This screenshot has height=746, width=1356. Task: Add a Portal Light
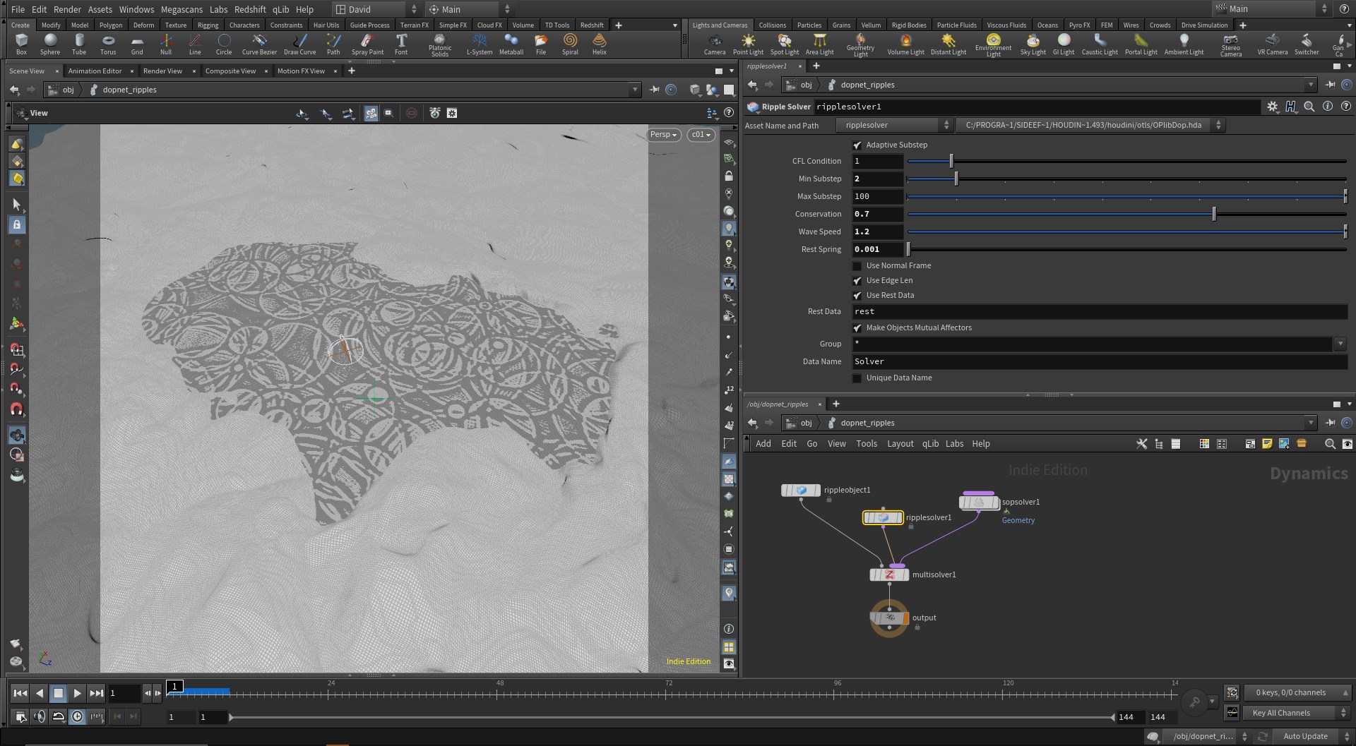[1141, 44]
